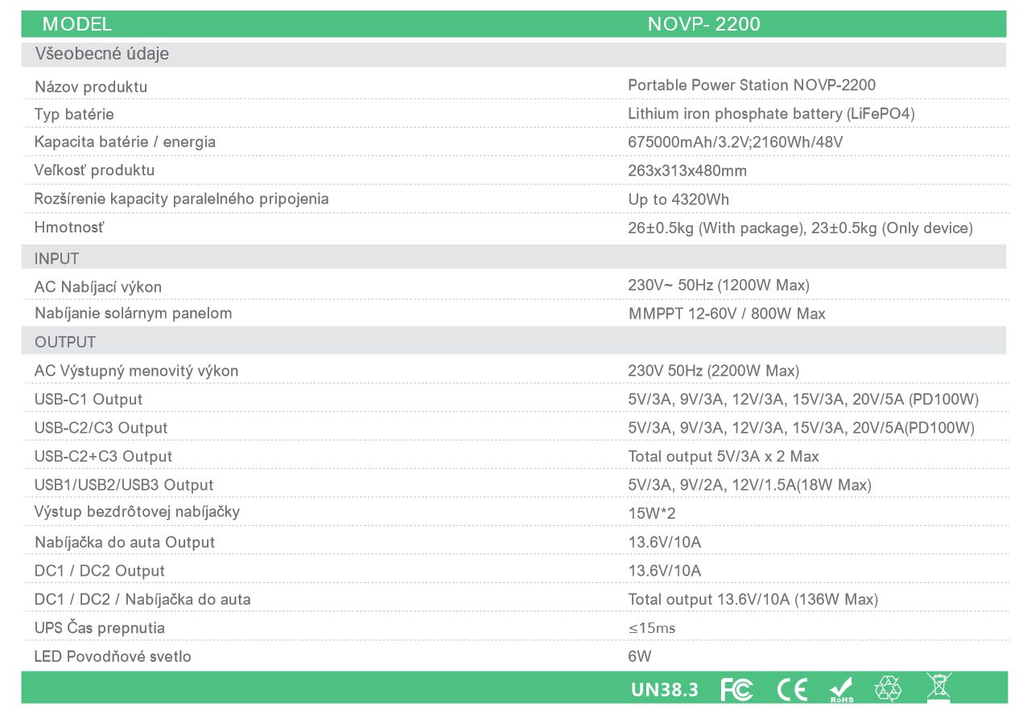Select Rozšírenie kapacity paralelného pripojenia label
Image resolution: width=1027 pixels, height=719 pixels.
point(181,199)
